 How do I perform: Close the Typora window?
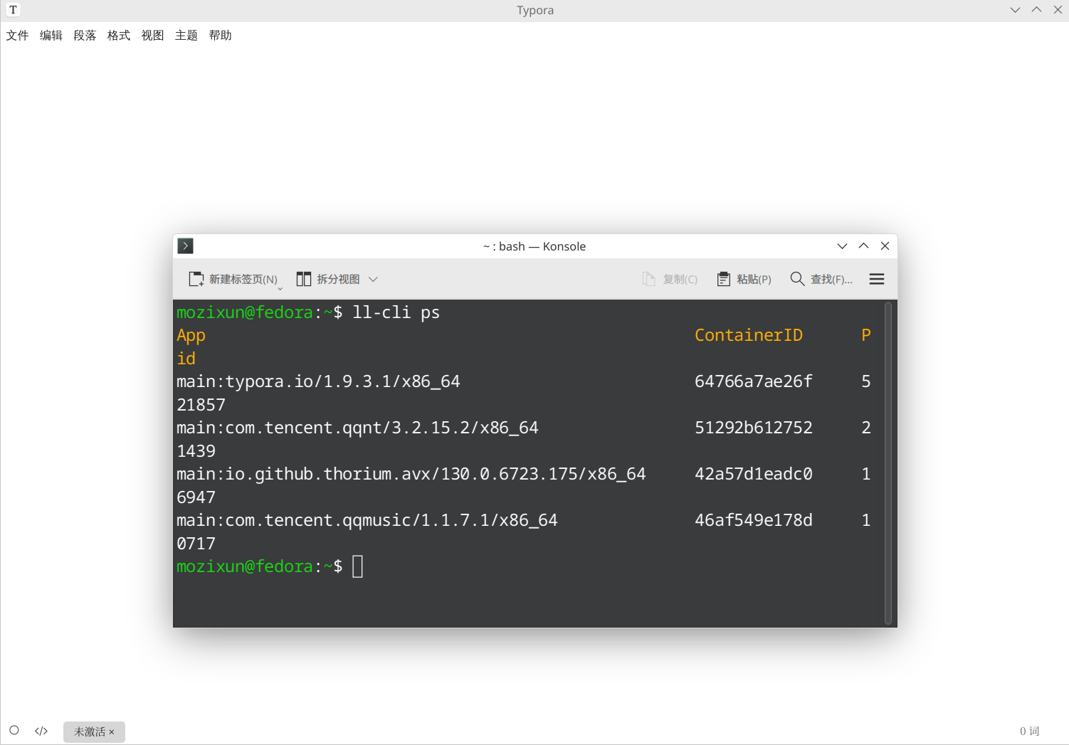[1058, 10]
